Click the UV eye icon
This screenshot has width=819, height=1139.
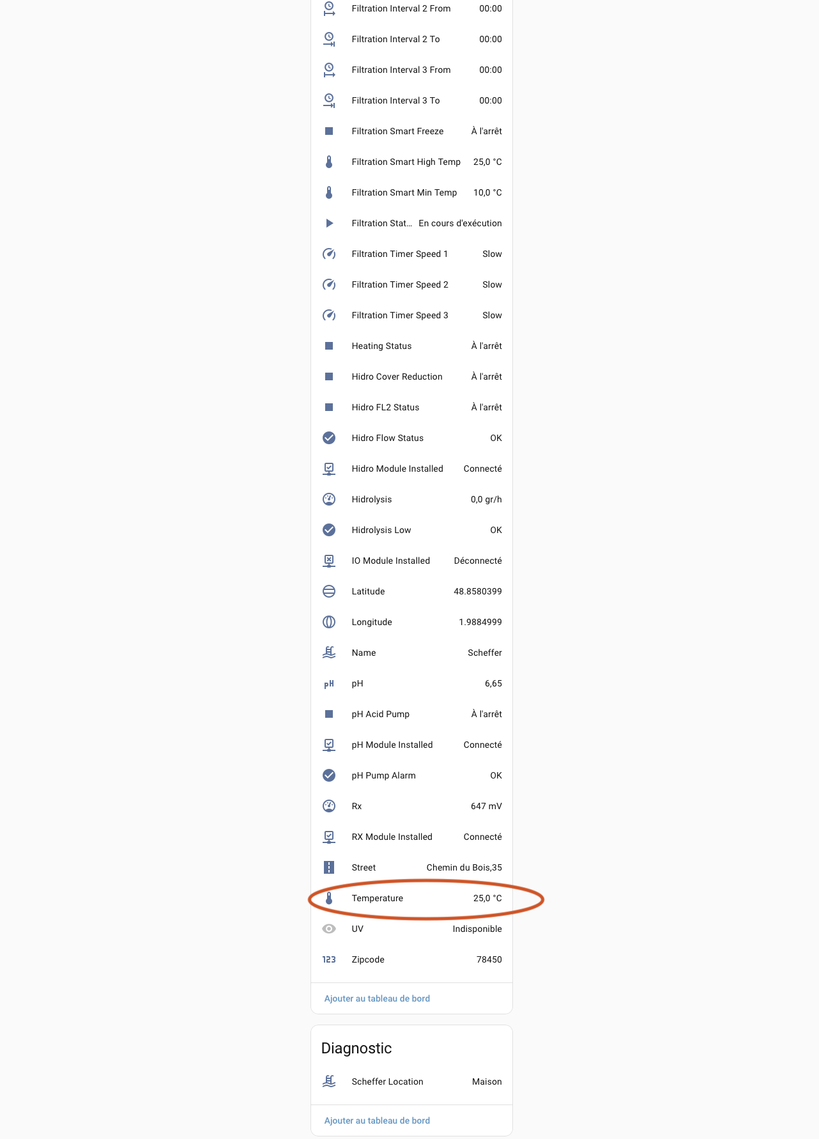pyautogui.click(x=329, y=929)
